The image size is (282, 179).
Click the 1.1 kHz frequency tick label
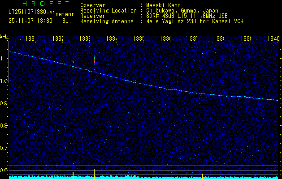[x=4, y=59]
